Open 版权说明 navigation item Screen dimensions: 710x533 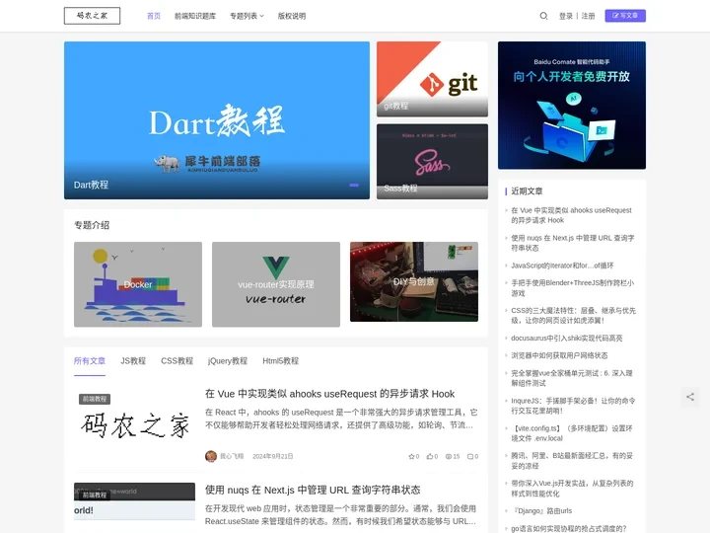coord(292,16)
